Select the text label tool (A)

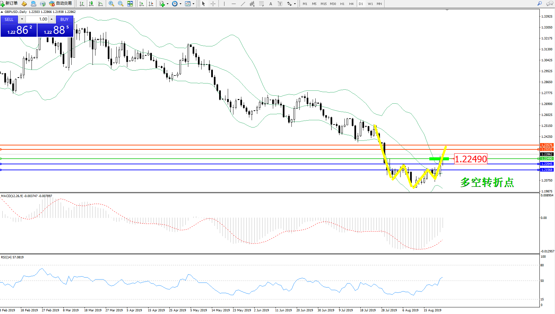[x=271, y=4]
